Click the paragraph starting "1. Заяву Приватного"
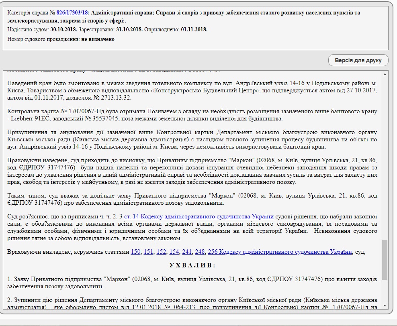This screenshot has width=397, height=326. click(192, 283)
